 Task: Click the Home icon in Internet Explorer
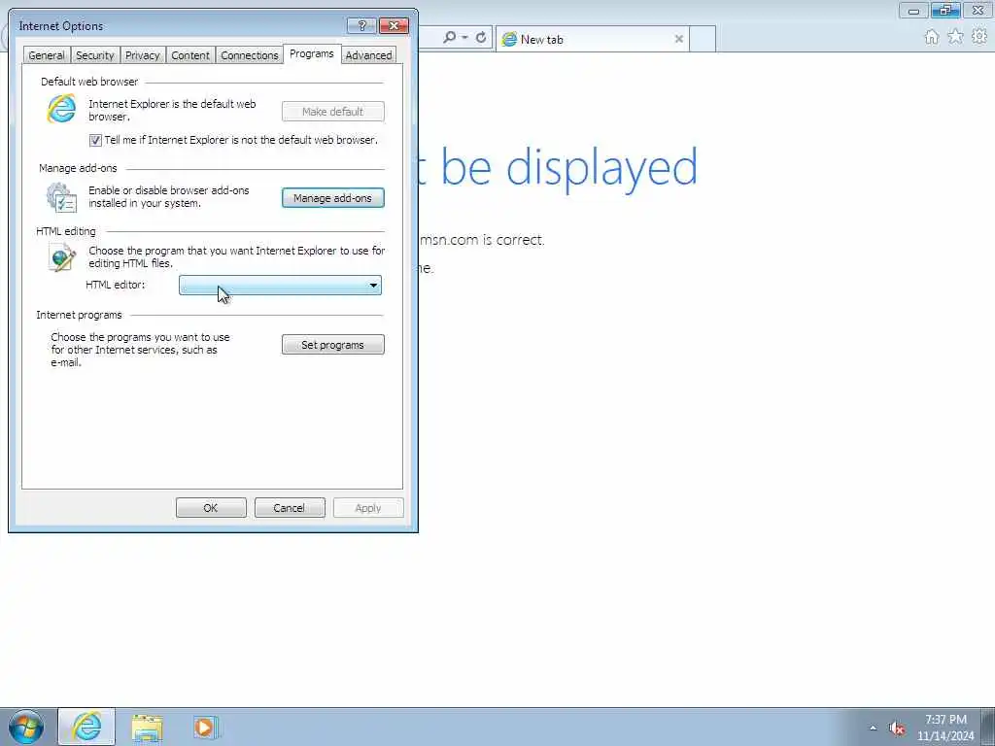(932, 37)
